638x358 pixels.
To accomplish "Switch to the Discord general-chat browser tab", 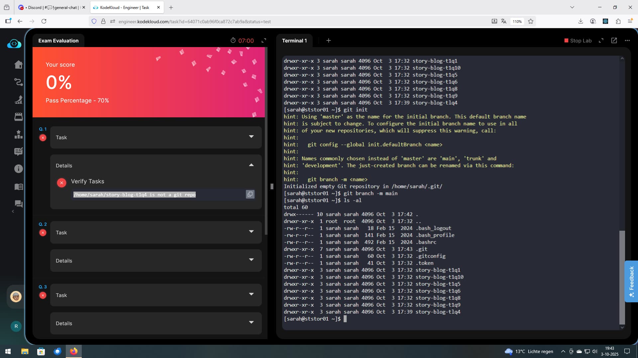I will [50, 7].
